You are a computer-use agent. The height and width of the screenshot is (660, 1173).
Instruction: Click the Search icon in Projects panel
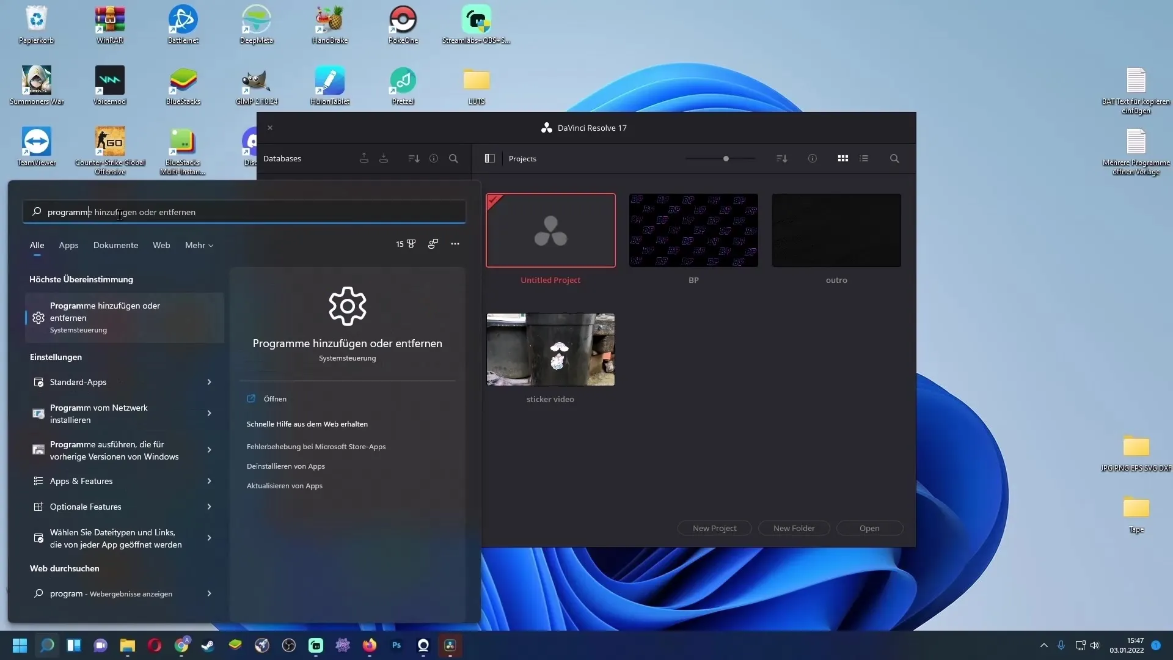(x=894, y=158)
